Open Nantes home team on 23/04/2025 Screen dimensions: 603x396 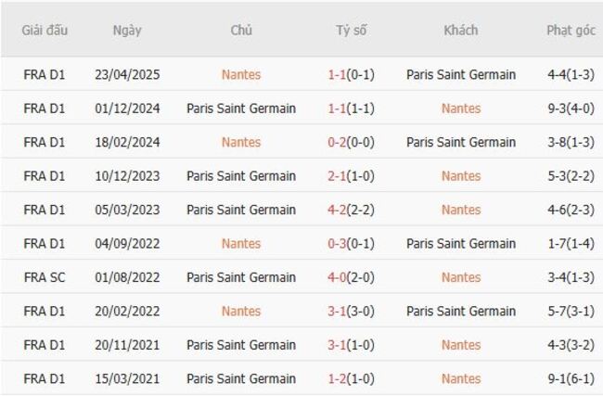241,74
